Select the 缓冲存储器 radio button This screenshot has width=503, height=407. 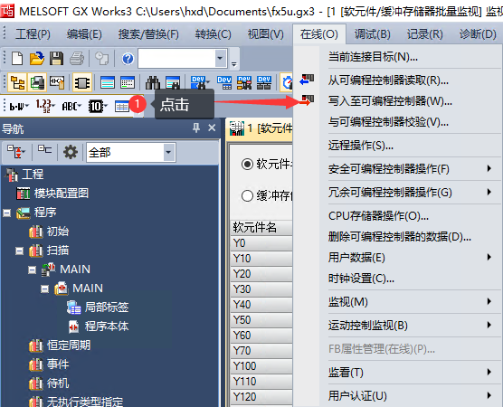(247, 195)
